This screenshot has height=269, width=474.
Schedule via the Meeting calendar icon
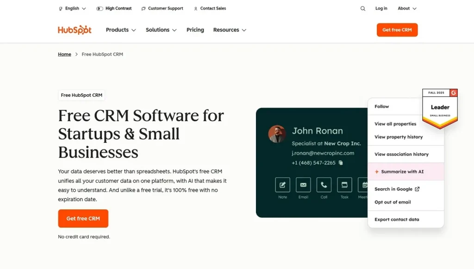tap(364, 184)
